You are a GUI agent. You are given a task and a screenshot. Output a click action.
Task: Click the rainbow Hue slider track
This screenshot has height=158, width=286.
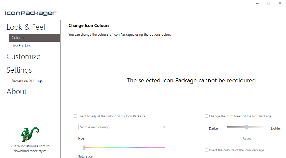point(125,148)
